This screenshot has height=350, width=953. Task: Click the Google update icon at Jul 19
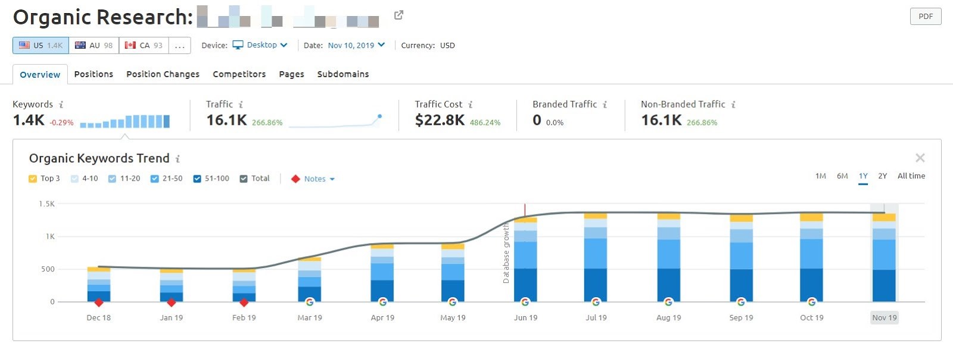tap(596, 302)
